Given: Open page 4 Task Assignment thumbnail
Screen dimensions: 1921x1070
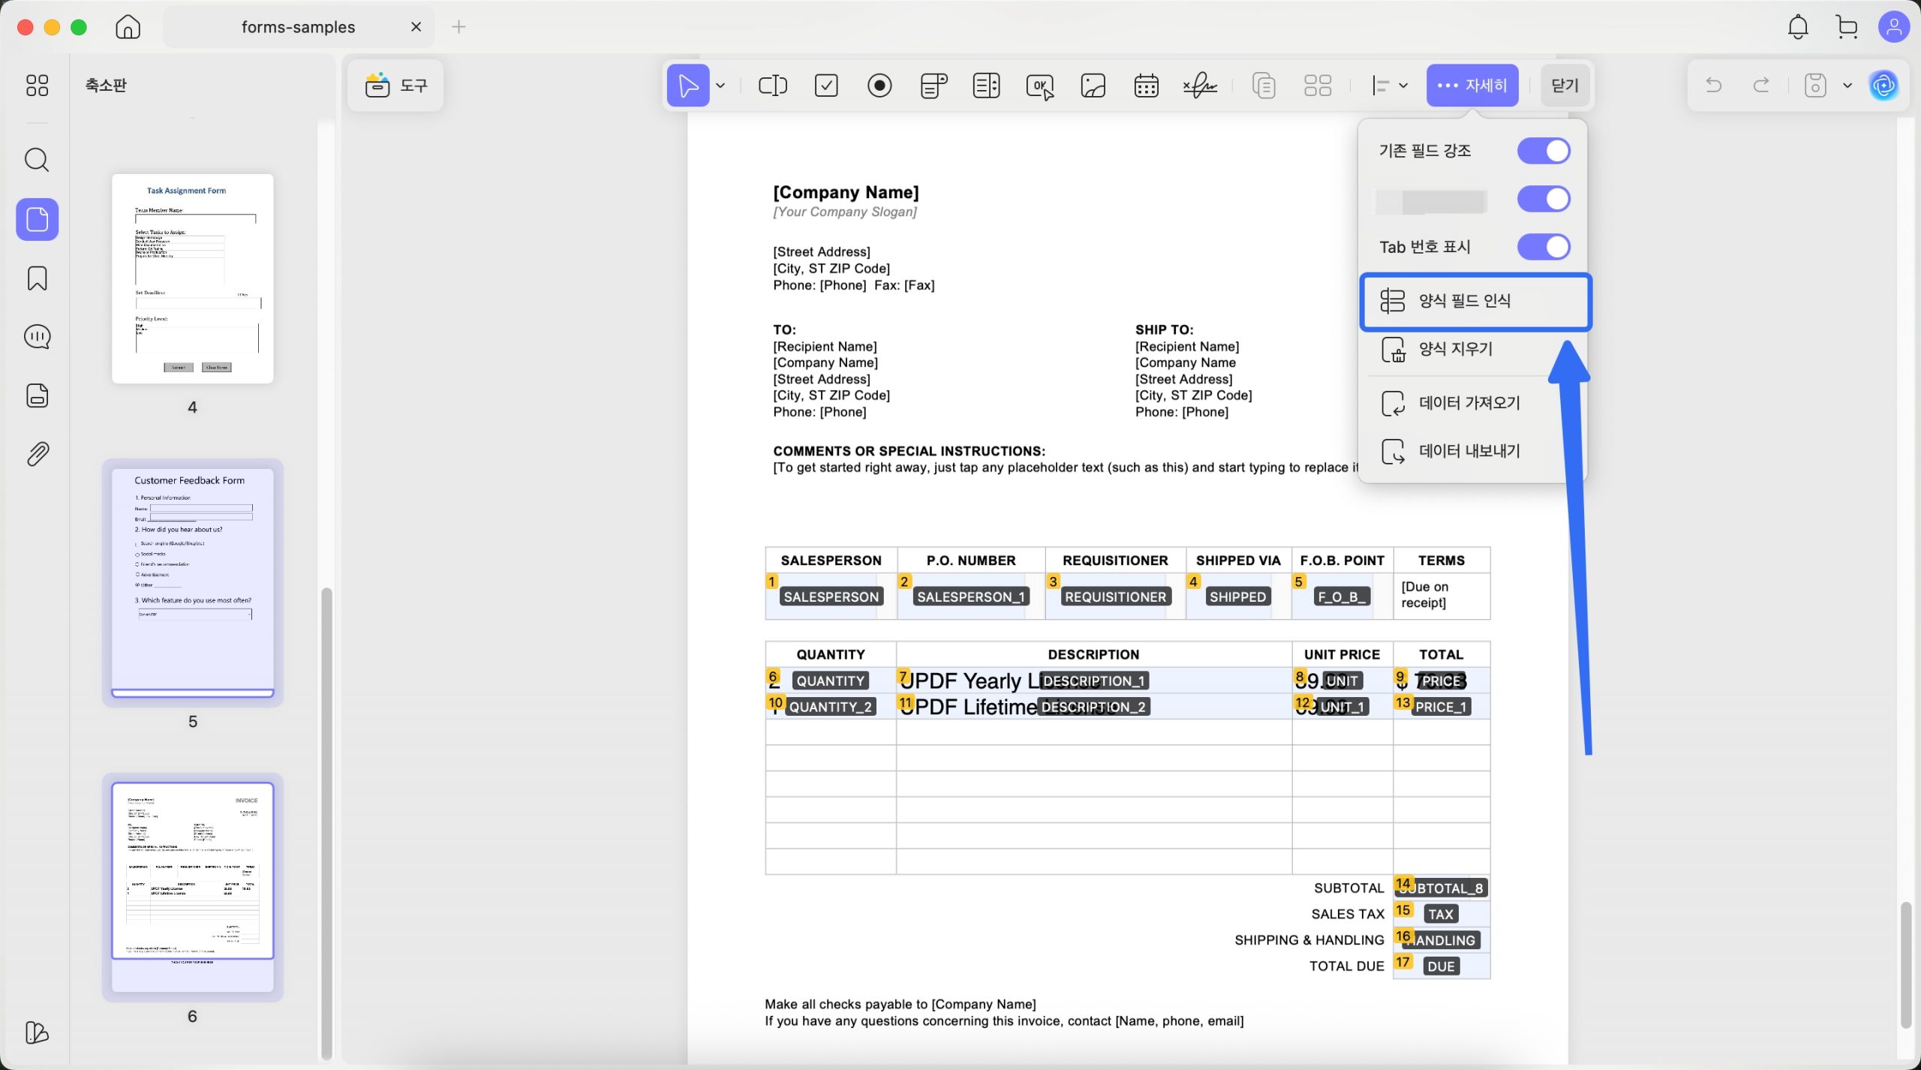Looking at the screenshot, I should pyautogui.click(x=192, y=278).
